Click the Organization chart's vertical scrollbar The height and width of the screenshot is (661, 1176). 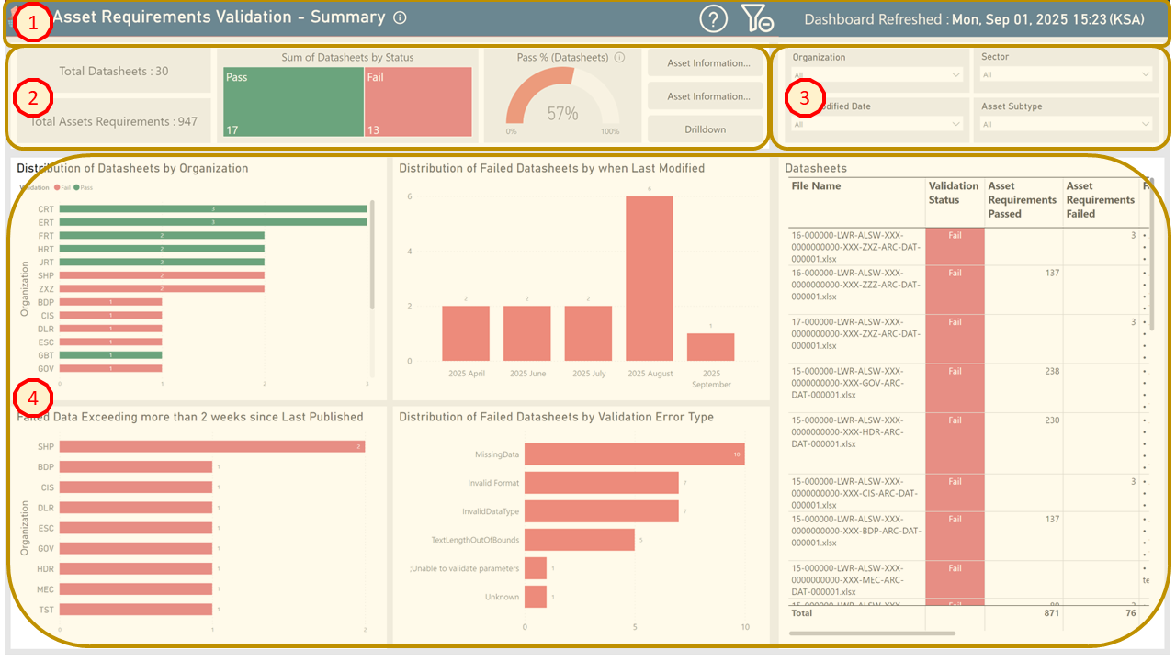tap(372, 254)
